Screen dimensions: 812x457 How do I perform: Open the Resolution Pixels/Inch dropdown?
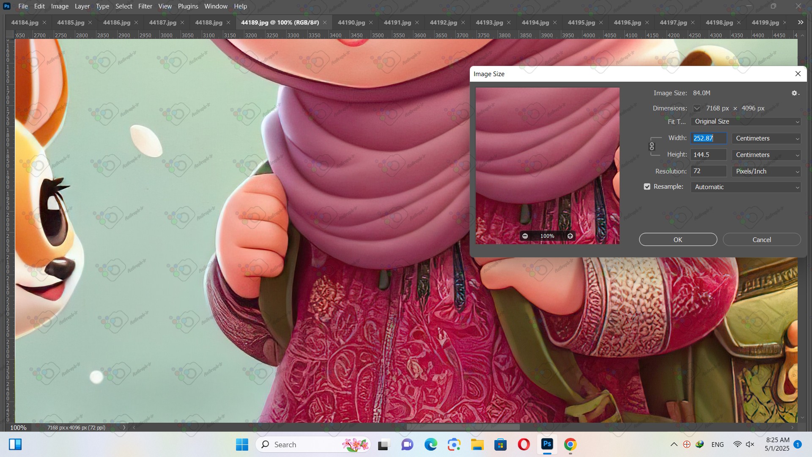coord(766,171)
